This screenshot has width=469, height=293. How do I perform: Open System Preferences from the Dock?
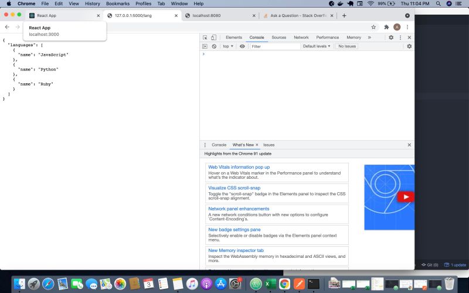(x=235, y=284)
